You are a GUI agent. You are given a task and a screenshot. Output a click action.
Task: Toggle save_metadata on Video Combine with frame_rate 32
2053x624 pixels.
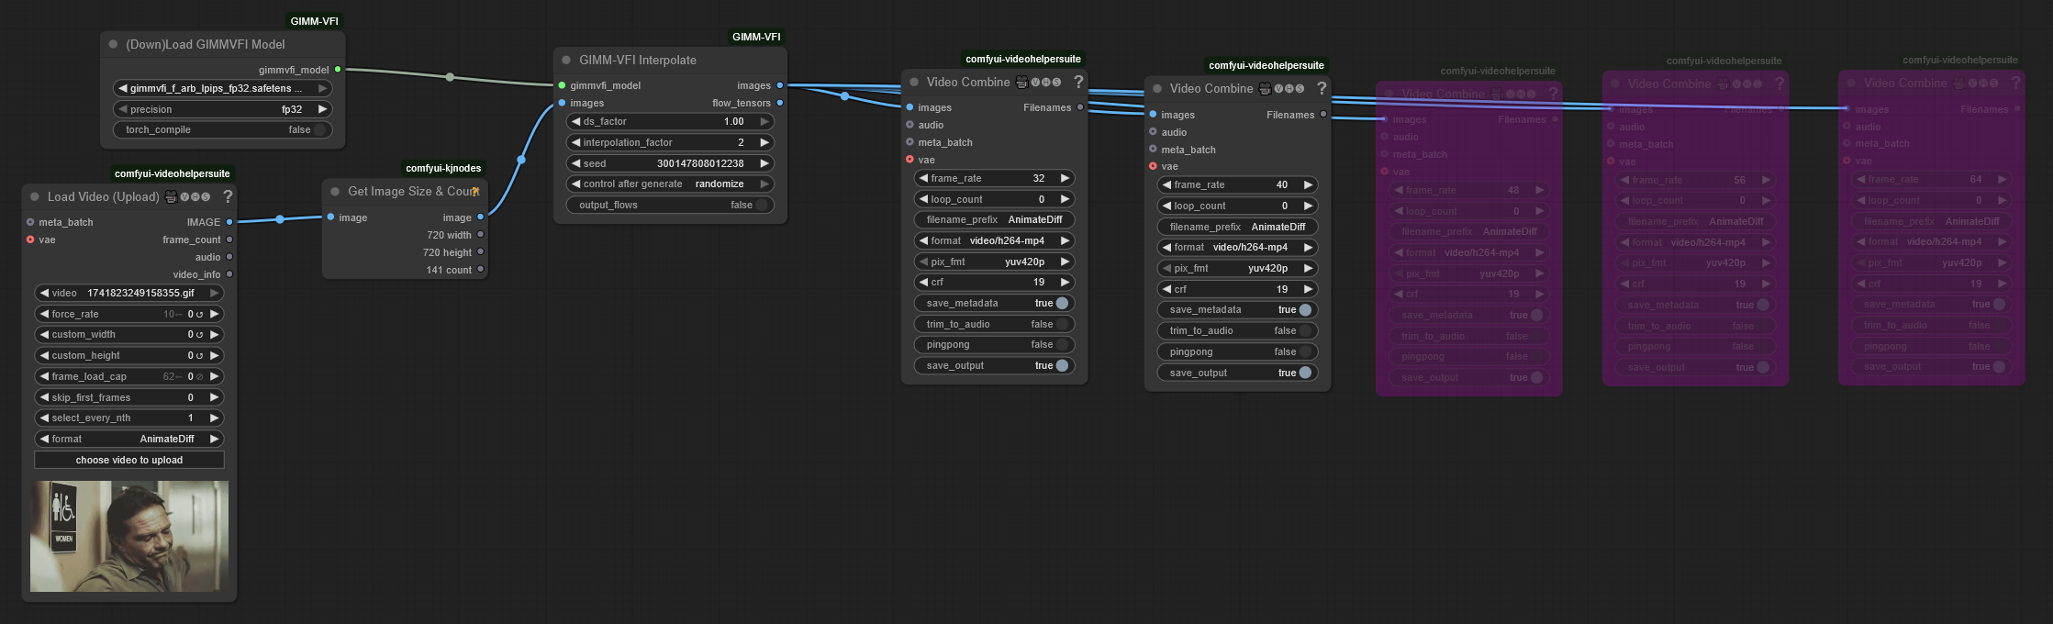tap(994, 303)
